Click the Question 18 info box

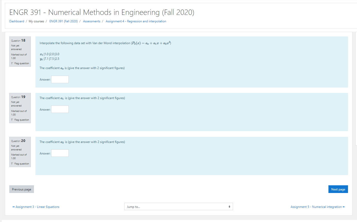(20, 51)
